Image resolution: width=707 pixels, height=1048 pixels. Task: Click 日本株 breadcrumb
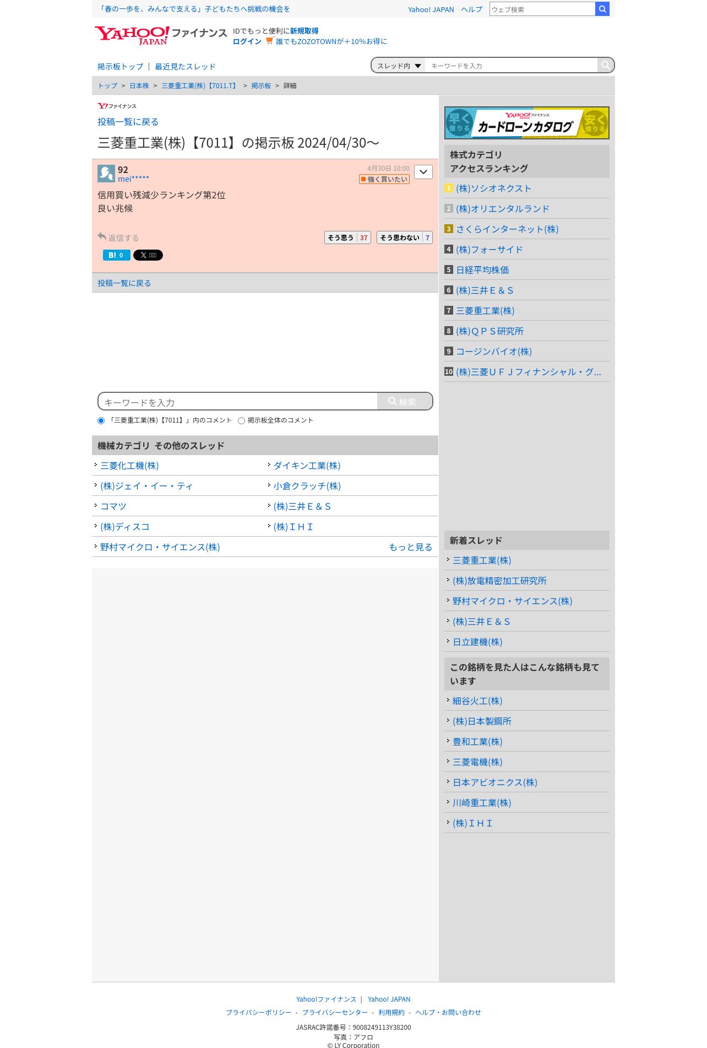click(x=139, y=86)
